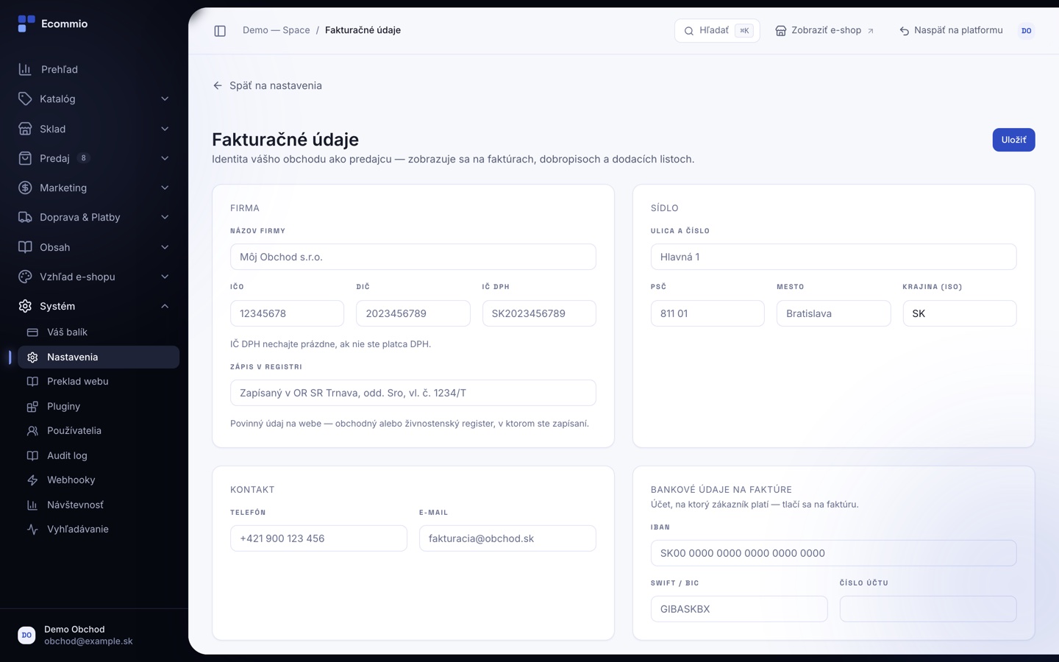This screenshot has height=662, width=1059.
Task: Click Naspäť na platformu
Action: [x=951, y=31]
